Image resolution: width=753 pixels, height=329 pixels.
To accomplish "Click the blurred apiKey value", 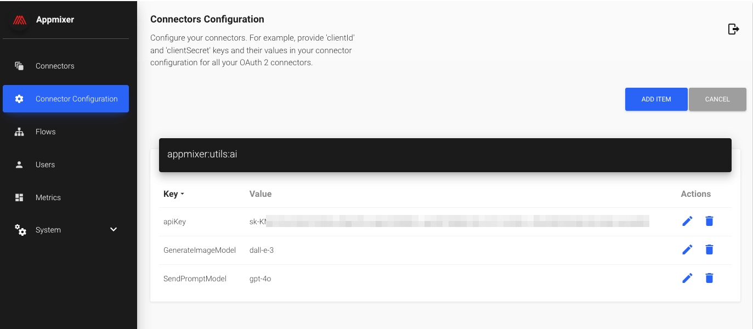I will tap(449, 222).
